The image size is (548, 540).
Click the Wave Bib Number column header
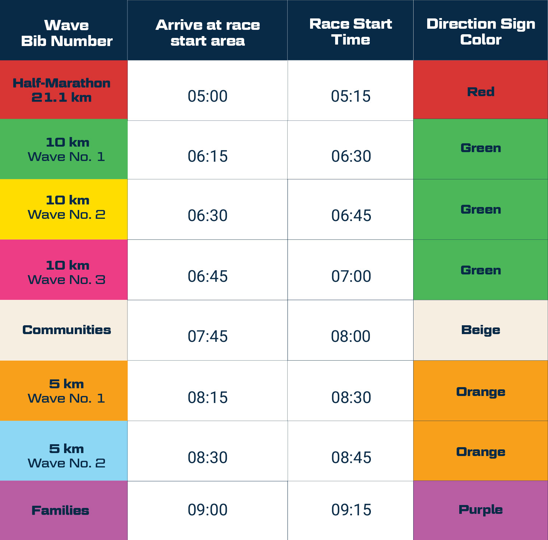[x=66, y=32]
